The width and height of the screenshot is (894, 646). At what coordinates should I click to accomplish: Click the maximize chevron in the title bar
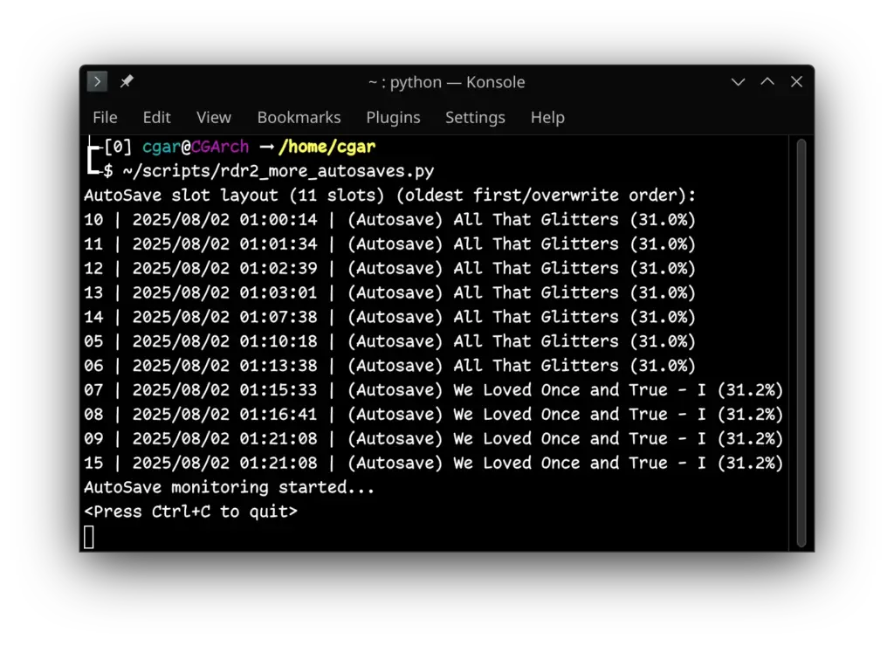click(767, 81)
